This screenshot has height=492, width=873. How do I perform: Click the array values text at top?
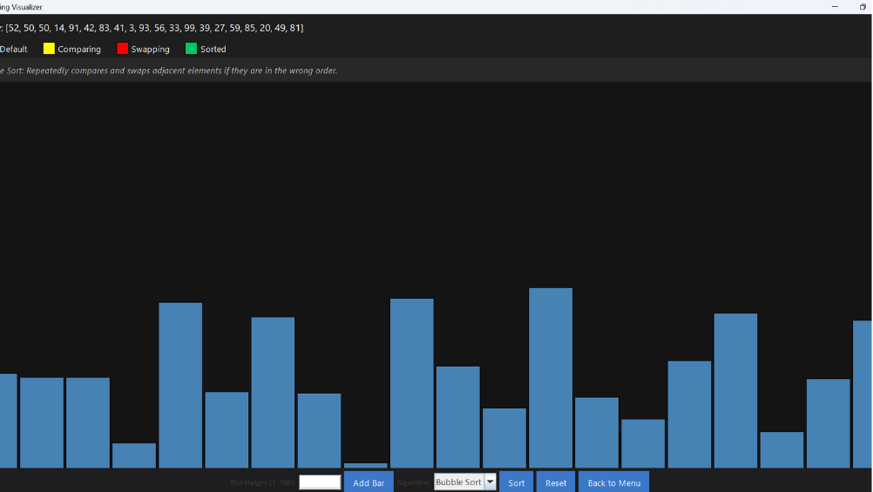point(152,28)
